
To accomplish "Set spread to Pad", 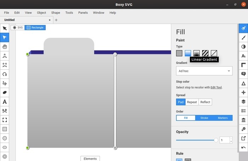I will pyautogui.click(x=181, y=102).
